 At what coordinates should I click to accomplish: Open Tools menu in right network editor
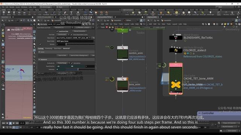[x=169, y=24]
